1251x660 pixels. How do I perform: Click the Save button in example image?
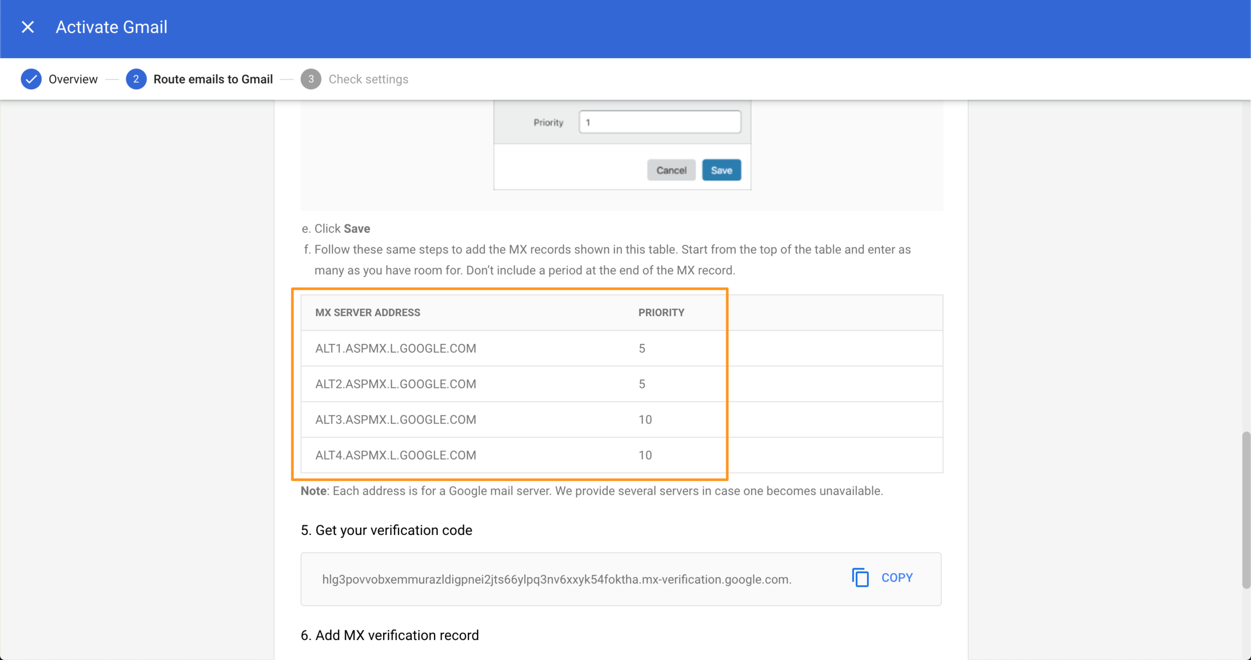click(x=721, y=170)
